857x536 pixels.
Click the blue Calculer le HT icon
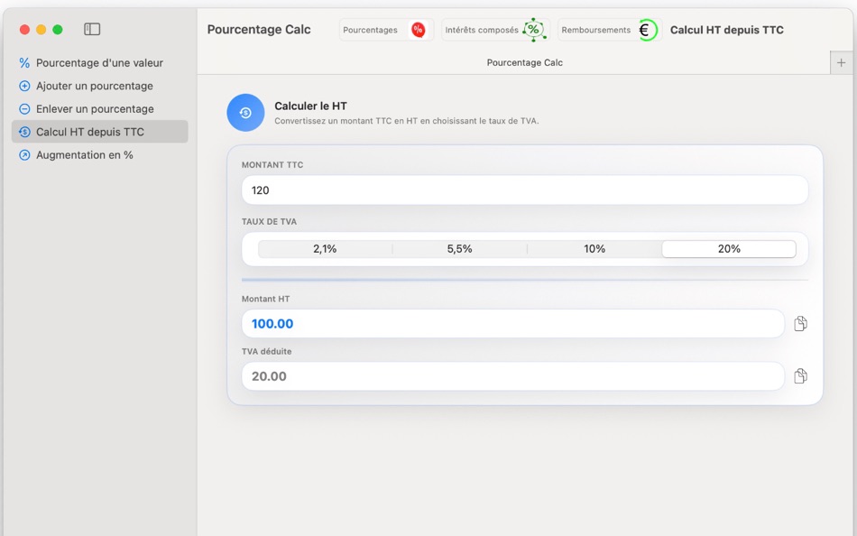coord(244,113)
